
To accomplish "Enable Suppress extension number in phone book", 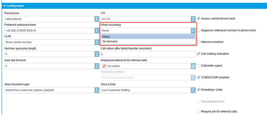I will (198, 30).
